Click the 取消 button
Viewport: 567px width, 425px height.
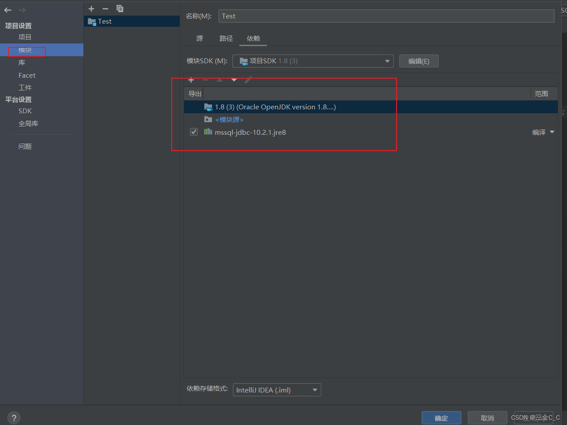pyautogui.click(x=488, y=418)
